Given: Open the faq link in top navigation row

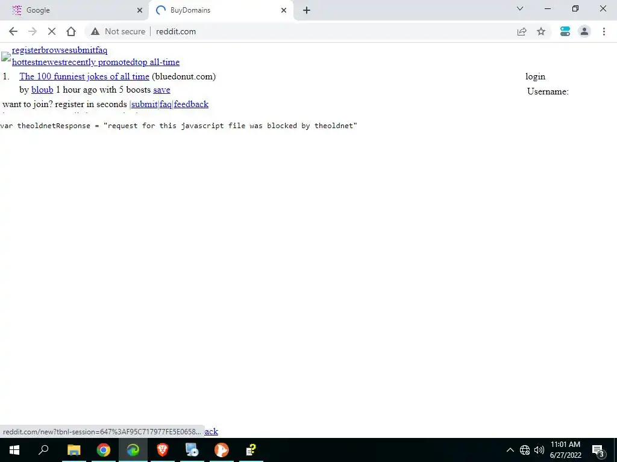Looking at the screenshot, I should [x=101, y=50].
